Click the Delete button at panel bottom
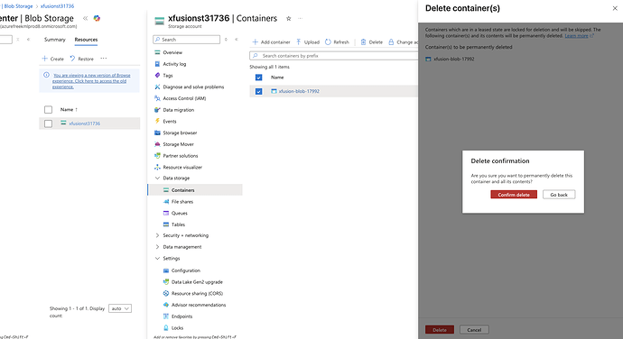 (440, 330)
